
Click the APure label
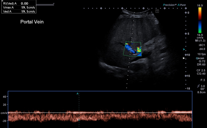click(x=182, y=5)
